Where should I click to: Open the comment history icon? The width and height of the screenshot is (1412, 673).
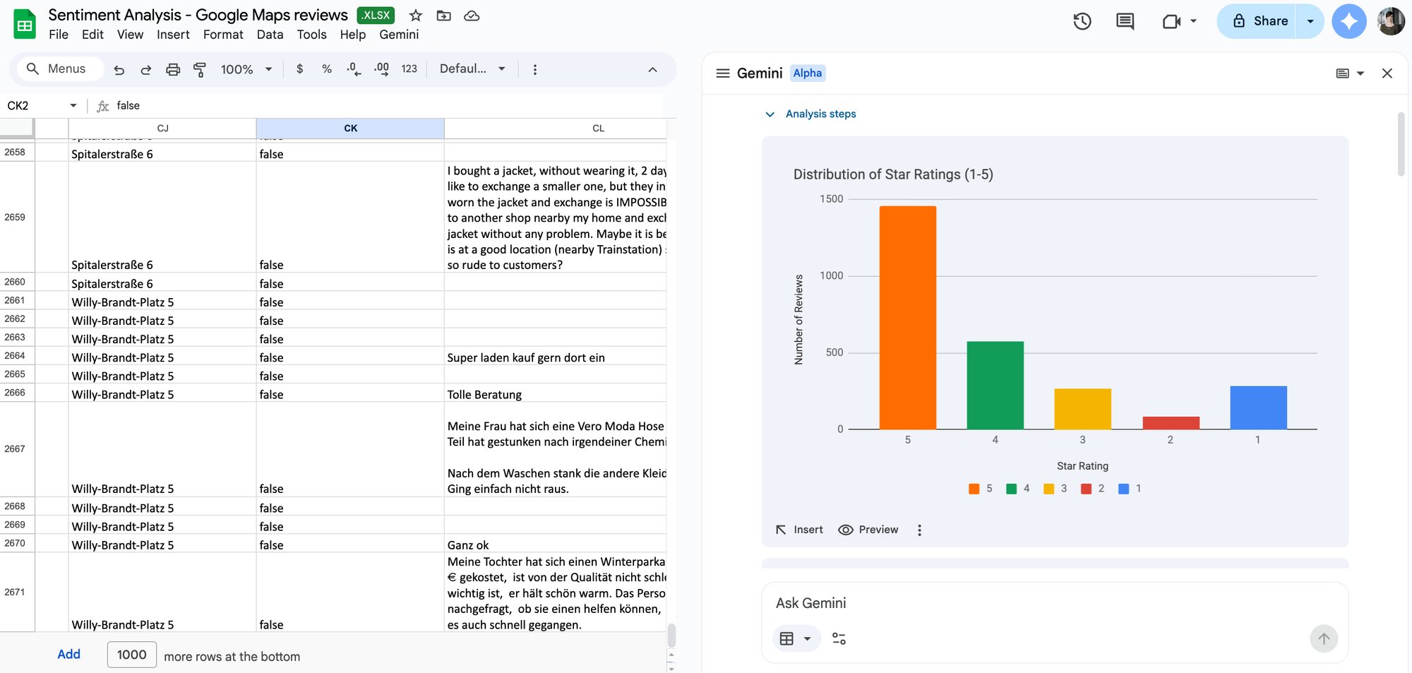click(1124, 21)
